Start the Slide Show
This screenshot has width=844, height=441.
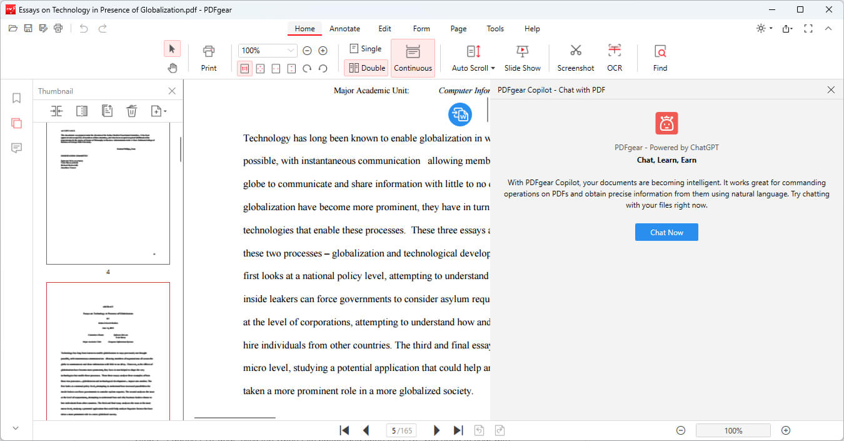[x=522, y=58]
